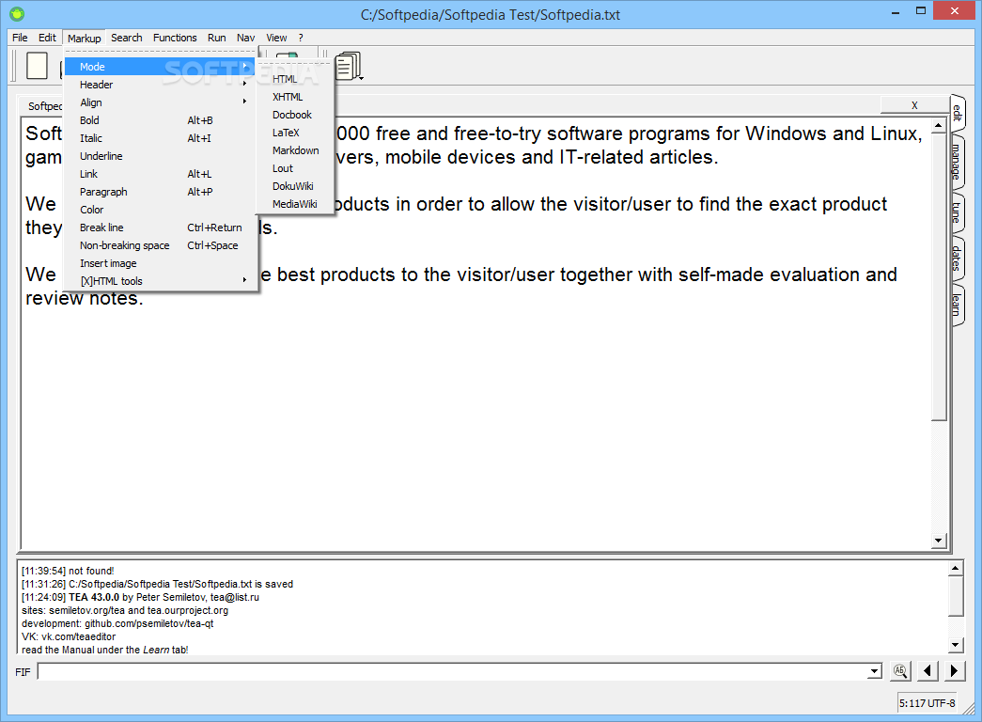Open the Functions menu
The width and height of the screenshot is (982, 722).
(175, 38)
